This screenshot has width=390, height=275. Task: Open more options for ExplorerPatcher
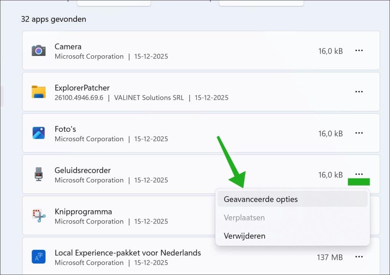click(359, 92)
